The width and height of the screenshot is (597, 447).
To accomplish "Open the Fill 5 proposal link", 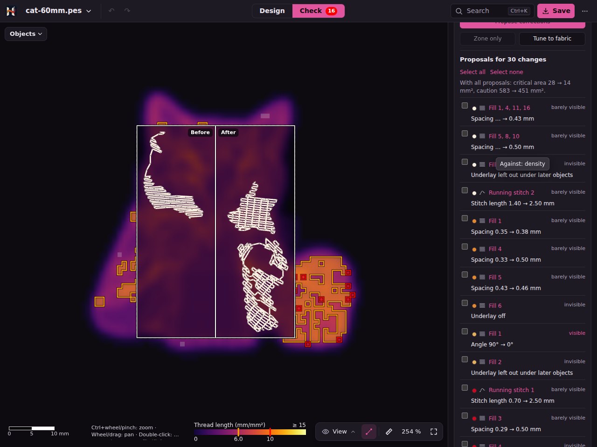I will point(495,278).
